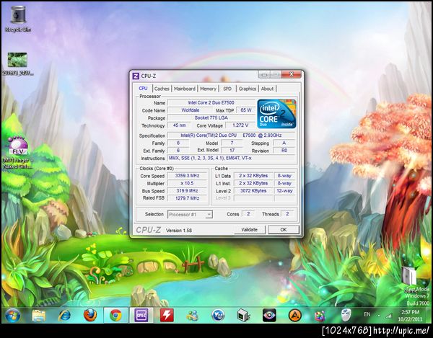This screenshot has height=338, width=433.
Task: Click the Technology value 45 nm
Action: pos(180,125)
